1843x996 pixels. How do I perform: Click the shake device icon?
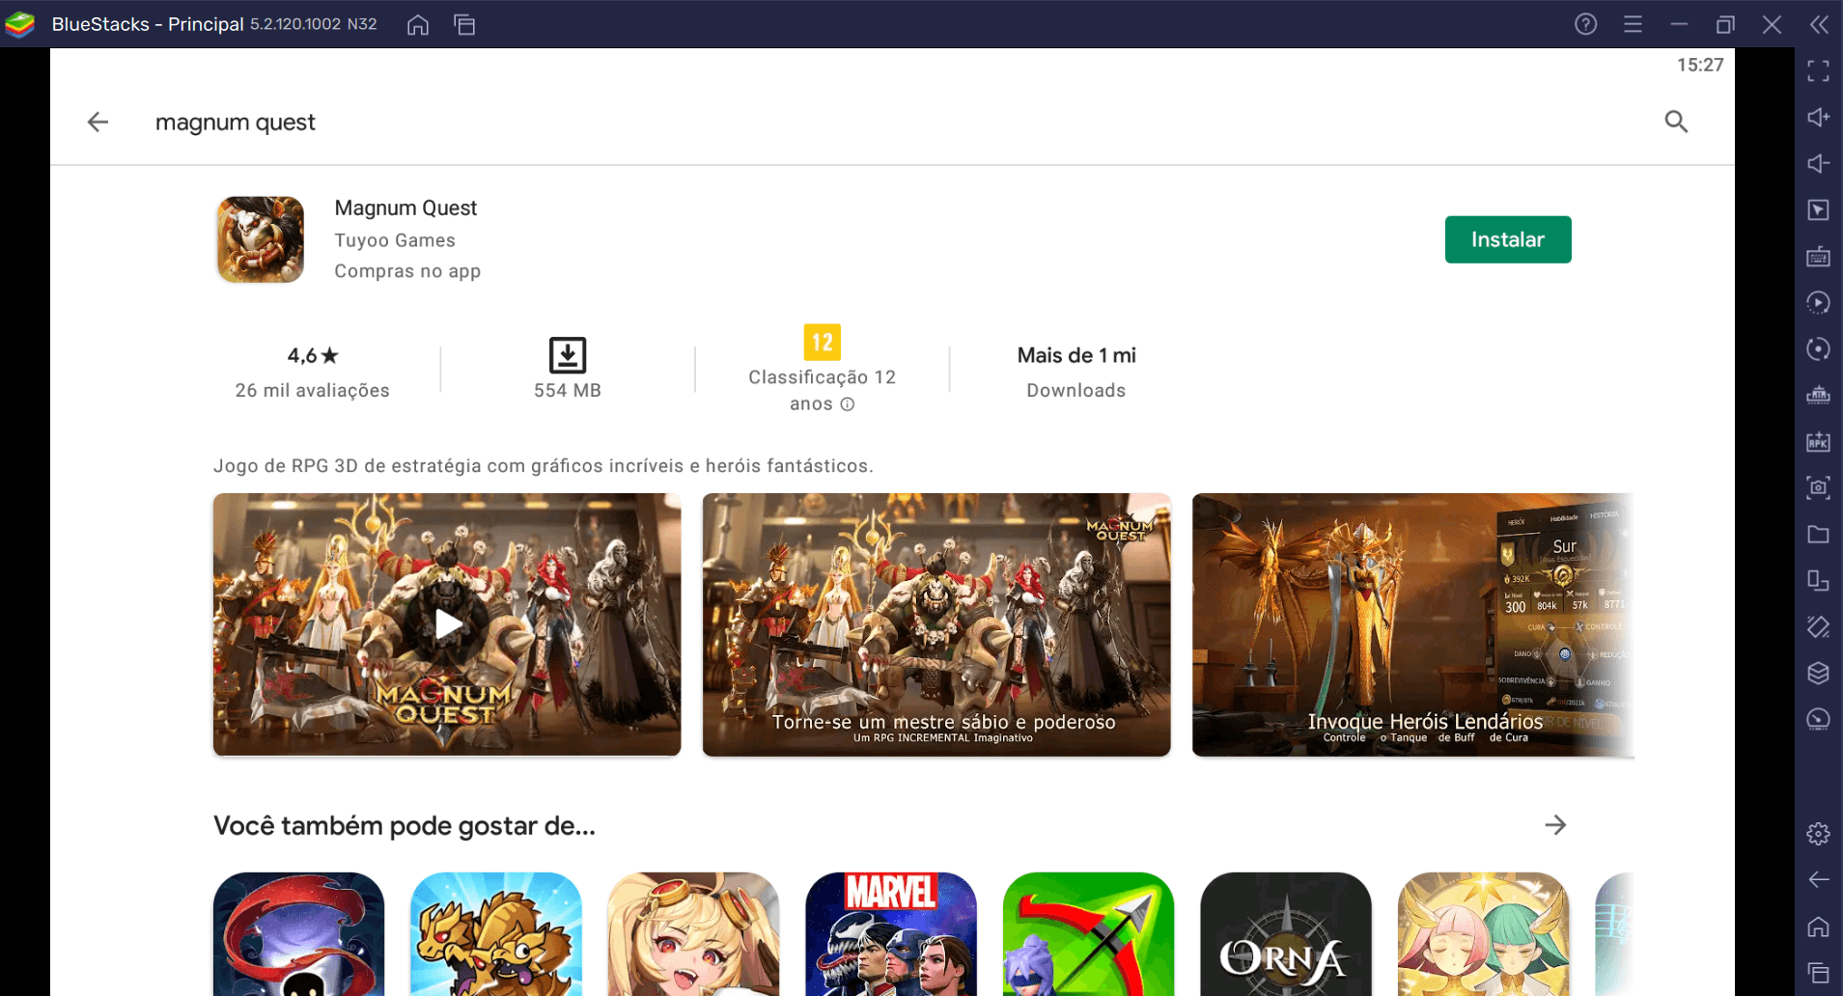(x=1818, y=626)
